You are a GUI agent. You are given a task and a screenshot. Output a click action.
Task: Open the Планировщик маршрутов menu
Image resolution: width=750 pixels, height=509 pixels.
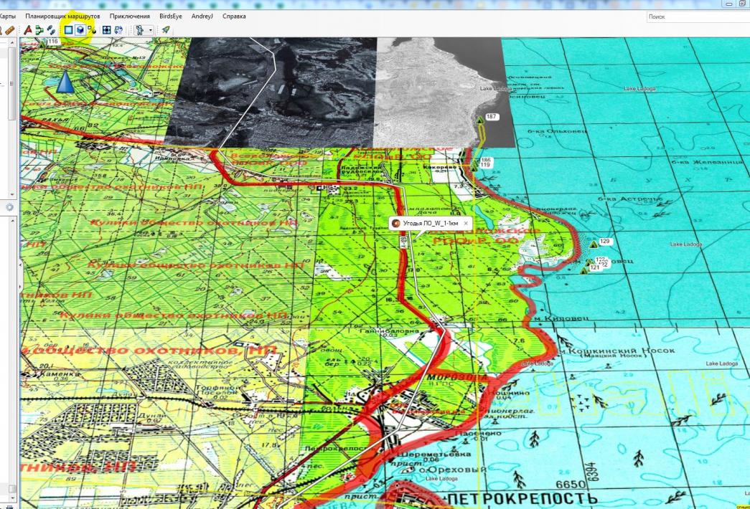coord(62,16)
